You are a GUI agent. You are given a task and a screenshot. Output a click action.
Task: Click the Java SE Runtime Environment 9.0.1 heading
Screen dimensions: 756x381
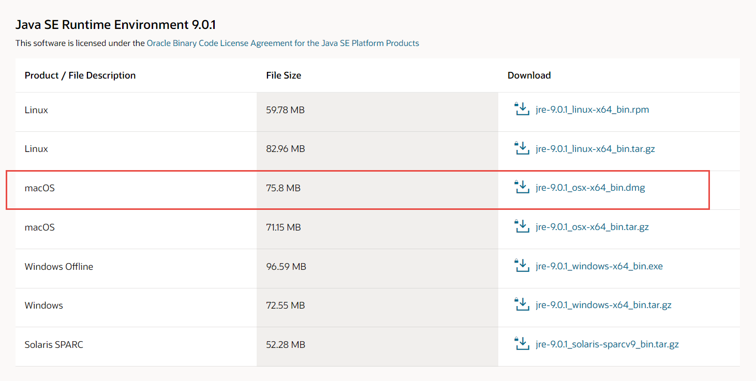tap(115, 25)
